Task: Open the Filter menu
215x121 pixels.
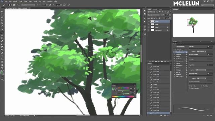Action: pos(36,1)
